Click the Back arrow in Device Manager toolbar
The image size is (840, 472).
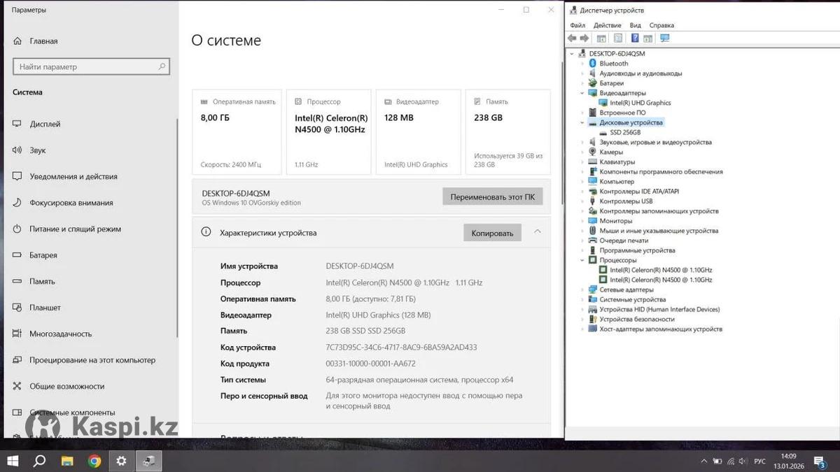(572, 38)
